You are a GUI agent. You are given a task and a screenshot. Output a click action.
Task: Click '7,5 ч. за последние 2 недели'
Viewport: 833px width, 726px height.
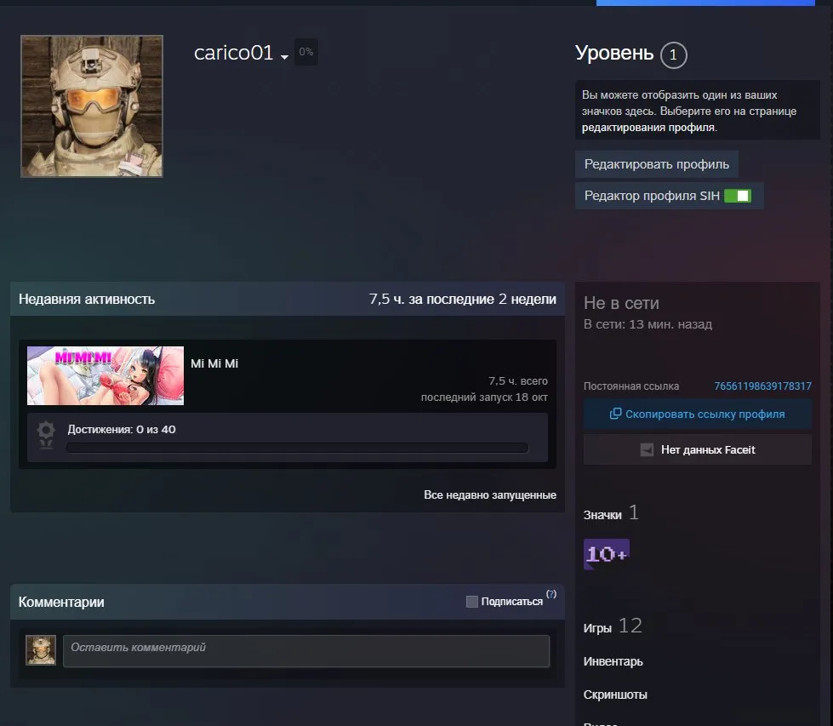tap(463, 300)
